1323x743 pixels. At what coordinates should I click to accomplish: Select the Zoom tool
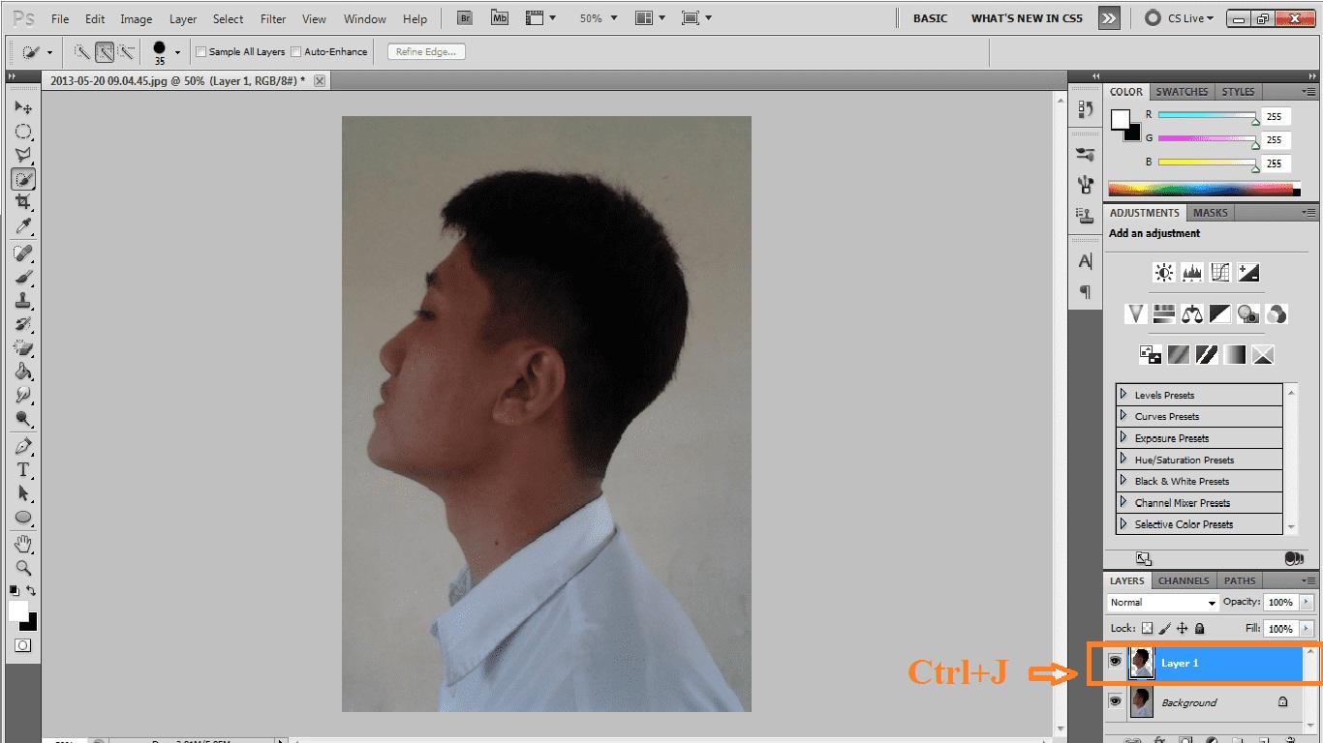(x=23, y=568)
